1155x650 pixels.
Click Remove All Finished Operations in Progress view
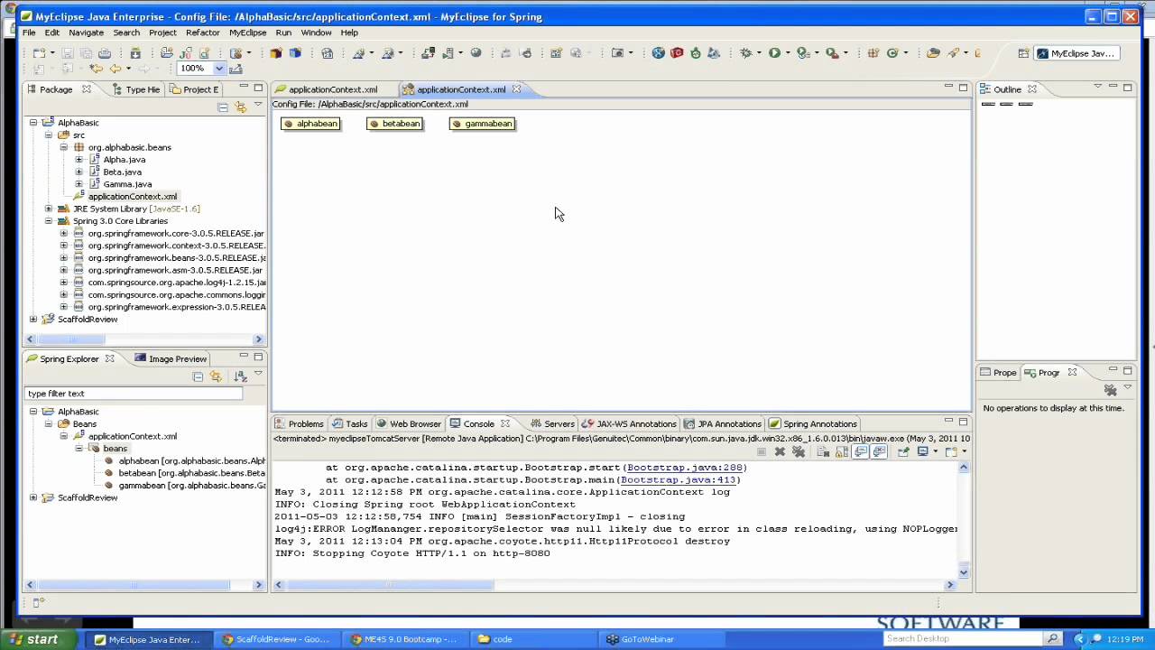(x=1111, y=390)
